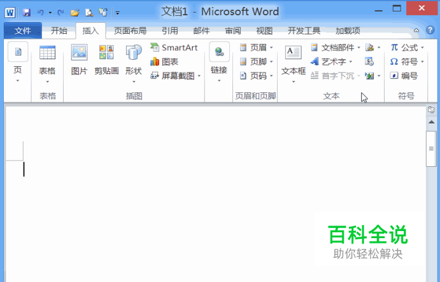Click the scroll up arrow
This screenshot has width=440, height=282.
point(431,122)
